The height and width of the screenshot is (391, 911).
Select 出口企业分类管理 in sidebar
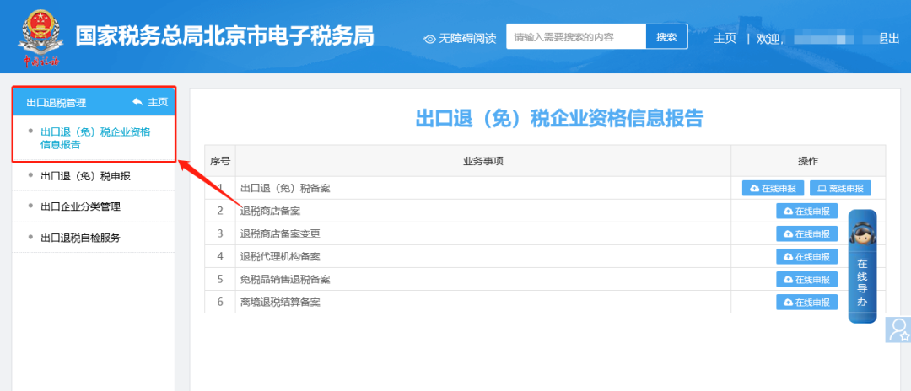(81, 206)
